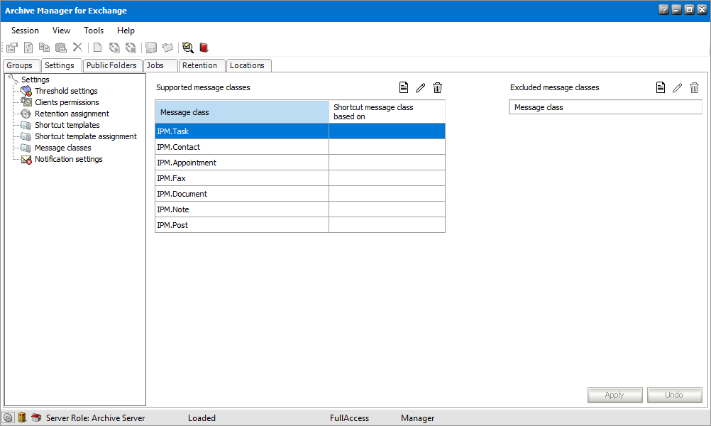Click Message class header in supported table
Image resolution: width=711 pixels, height=426 pixels.
click(242, 112)
